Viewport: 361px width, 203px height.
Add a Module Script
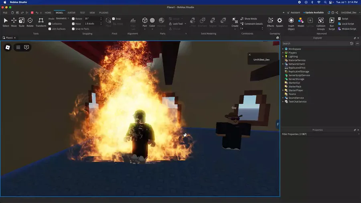pyautogui.click(x=347, y=29)
